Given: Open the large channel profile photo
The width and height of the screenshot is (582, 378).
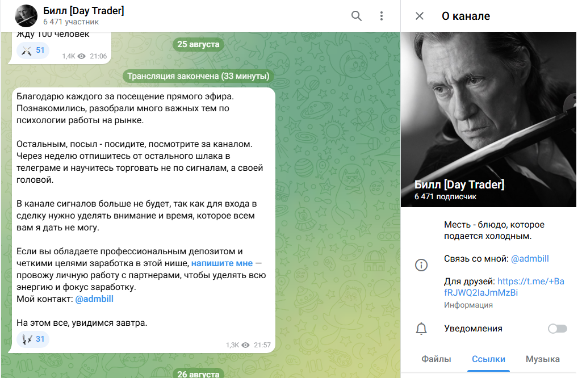Looking at the screenshot, I should tap(488, 119).
